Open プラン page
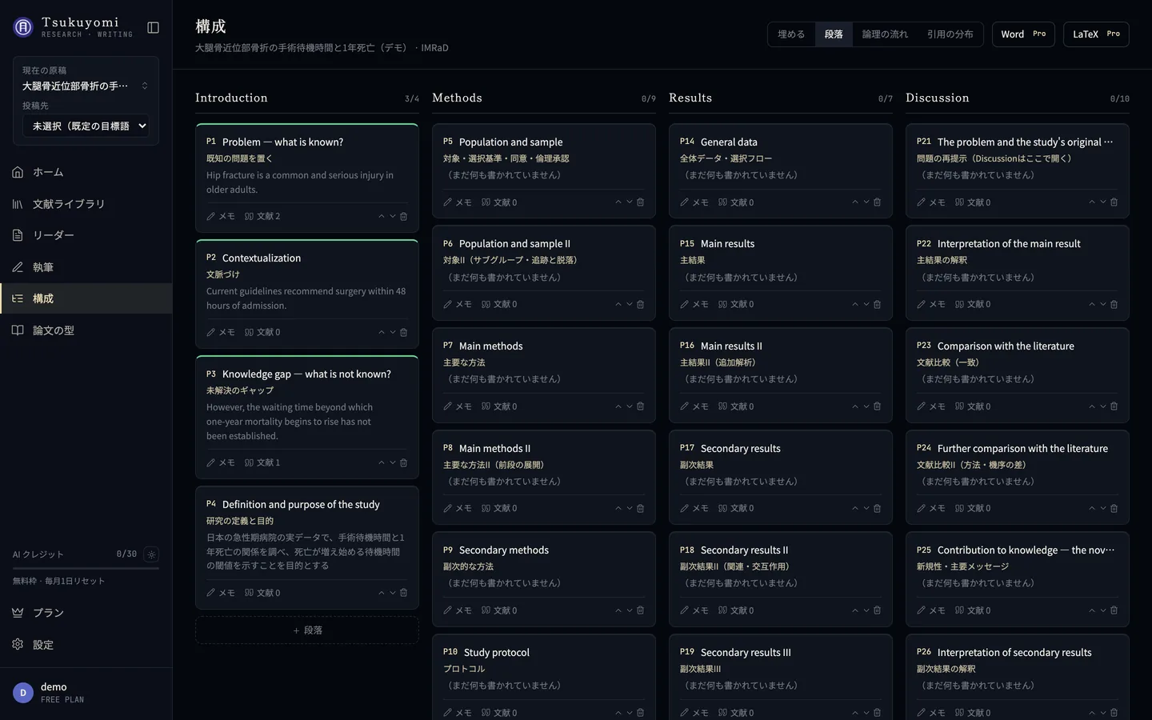Viewport: 1152px width, 720px height. click(x=86, y=613)
